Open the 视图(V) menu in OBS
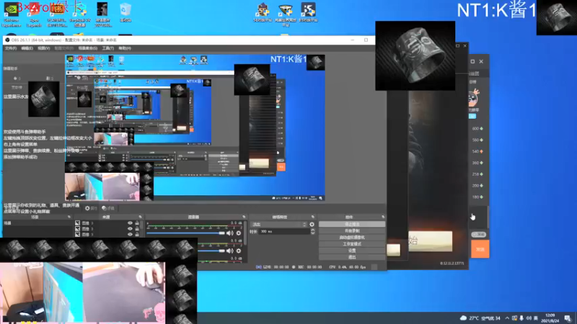This screenshot has height=324, width=577. tap(43, 48)
